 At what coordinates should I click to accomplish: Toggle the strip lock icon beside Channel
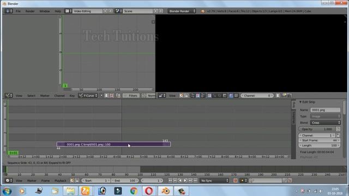tap(338, 136)
